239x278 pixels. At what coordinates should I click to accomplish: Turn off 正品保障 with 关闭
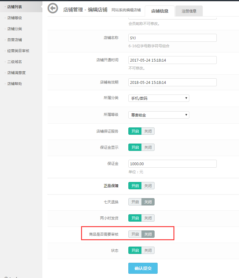148,186
